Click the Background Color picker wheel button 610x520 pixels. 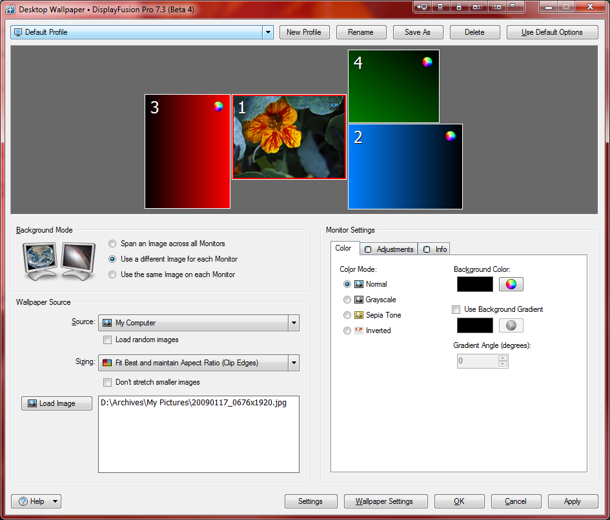coord(511,284)
